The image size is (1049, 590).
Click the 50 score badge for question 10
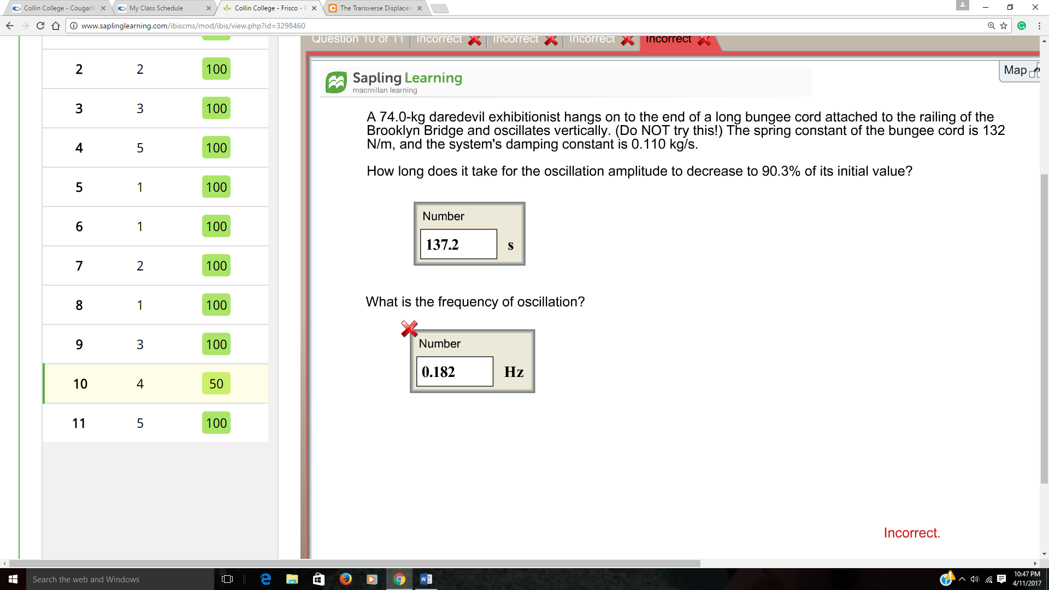pos(216,383)
